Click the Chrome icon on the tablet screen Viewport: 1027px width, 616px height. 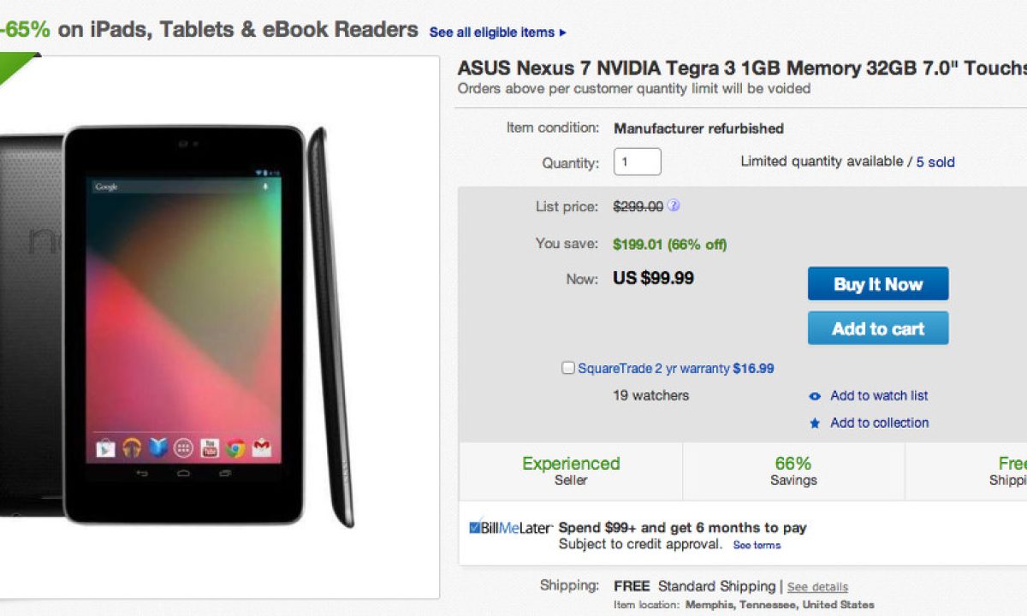(235, 447)
